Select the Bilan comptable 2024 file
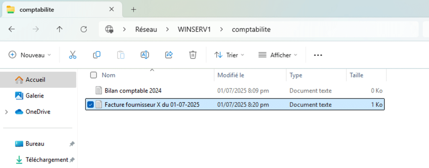 [133, 90]
